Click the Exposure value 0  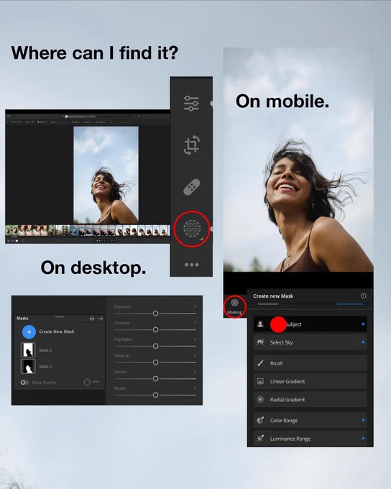[x=195, y=306]
